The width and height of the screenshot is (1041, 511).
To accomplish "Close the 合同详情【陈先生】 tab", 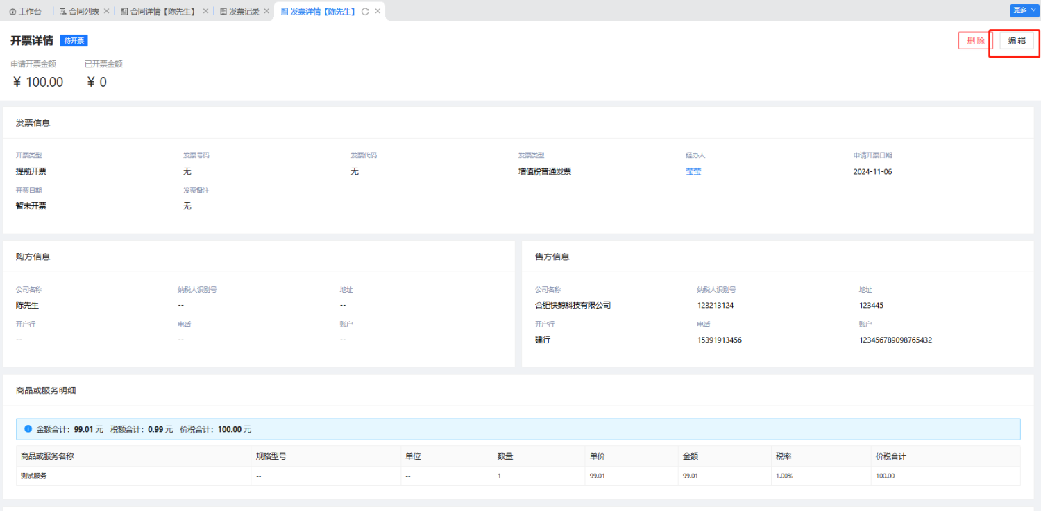I will click(205, 12).
